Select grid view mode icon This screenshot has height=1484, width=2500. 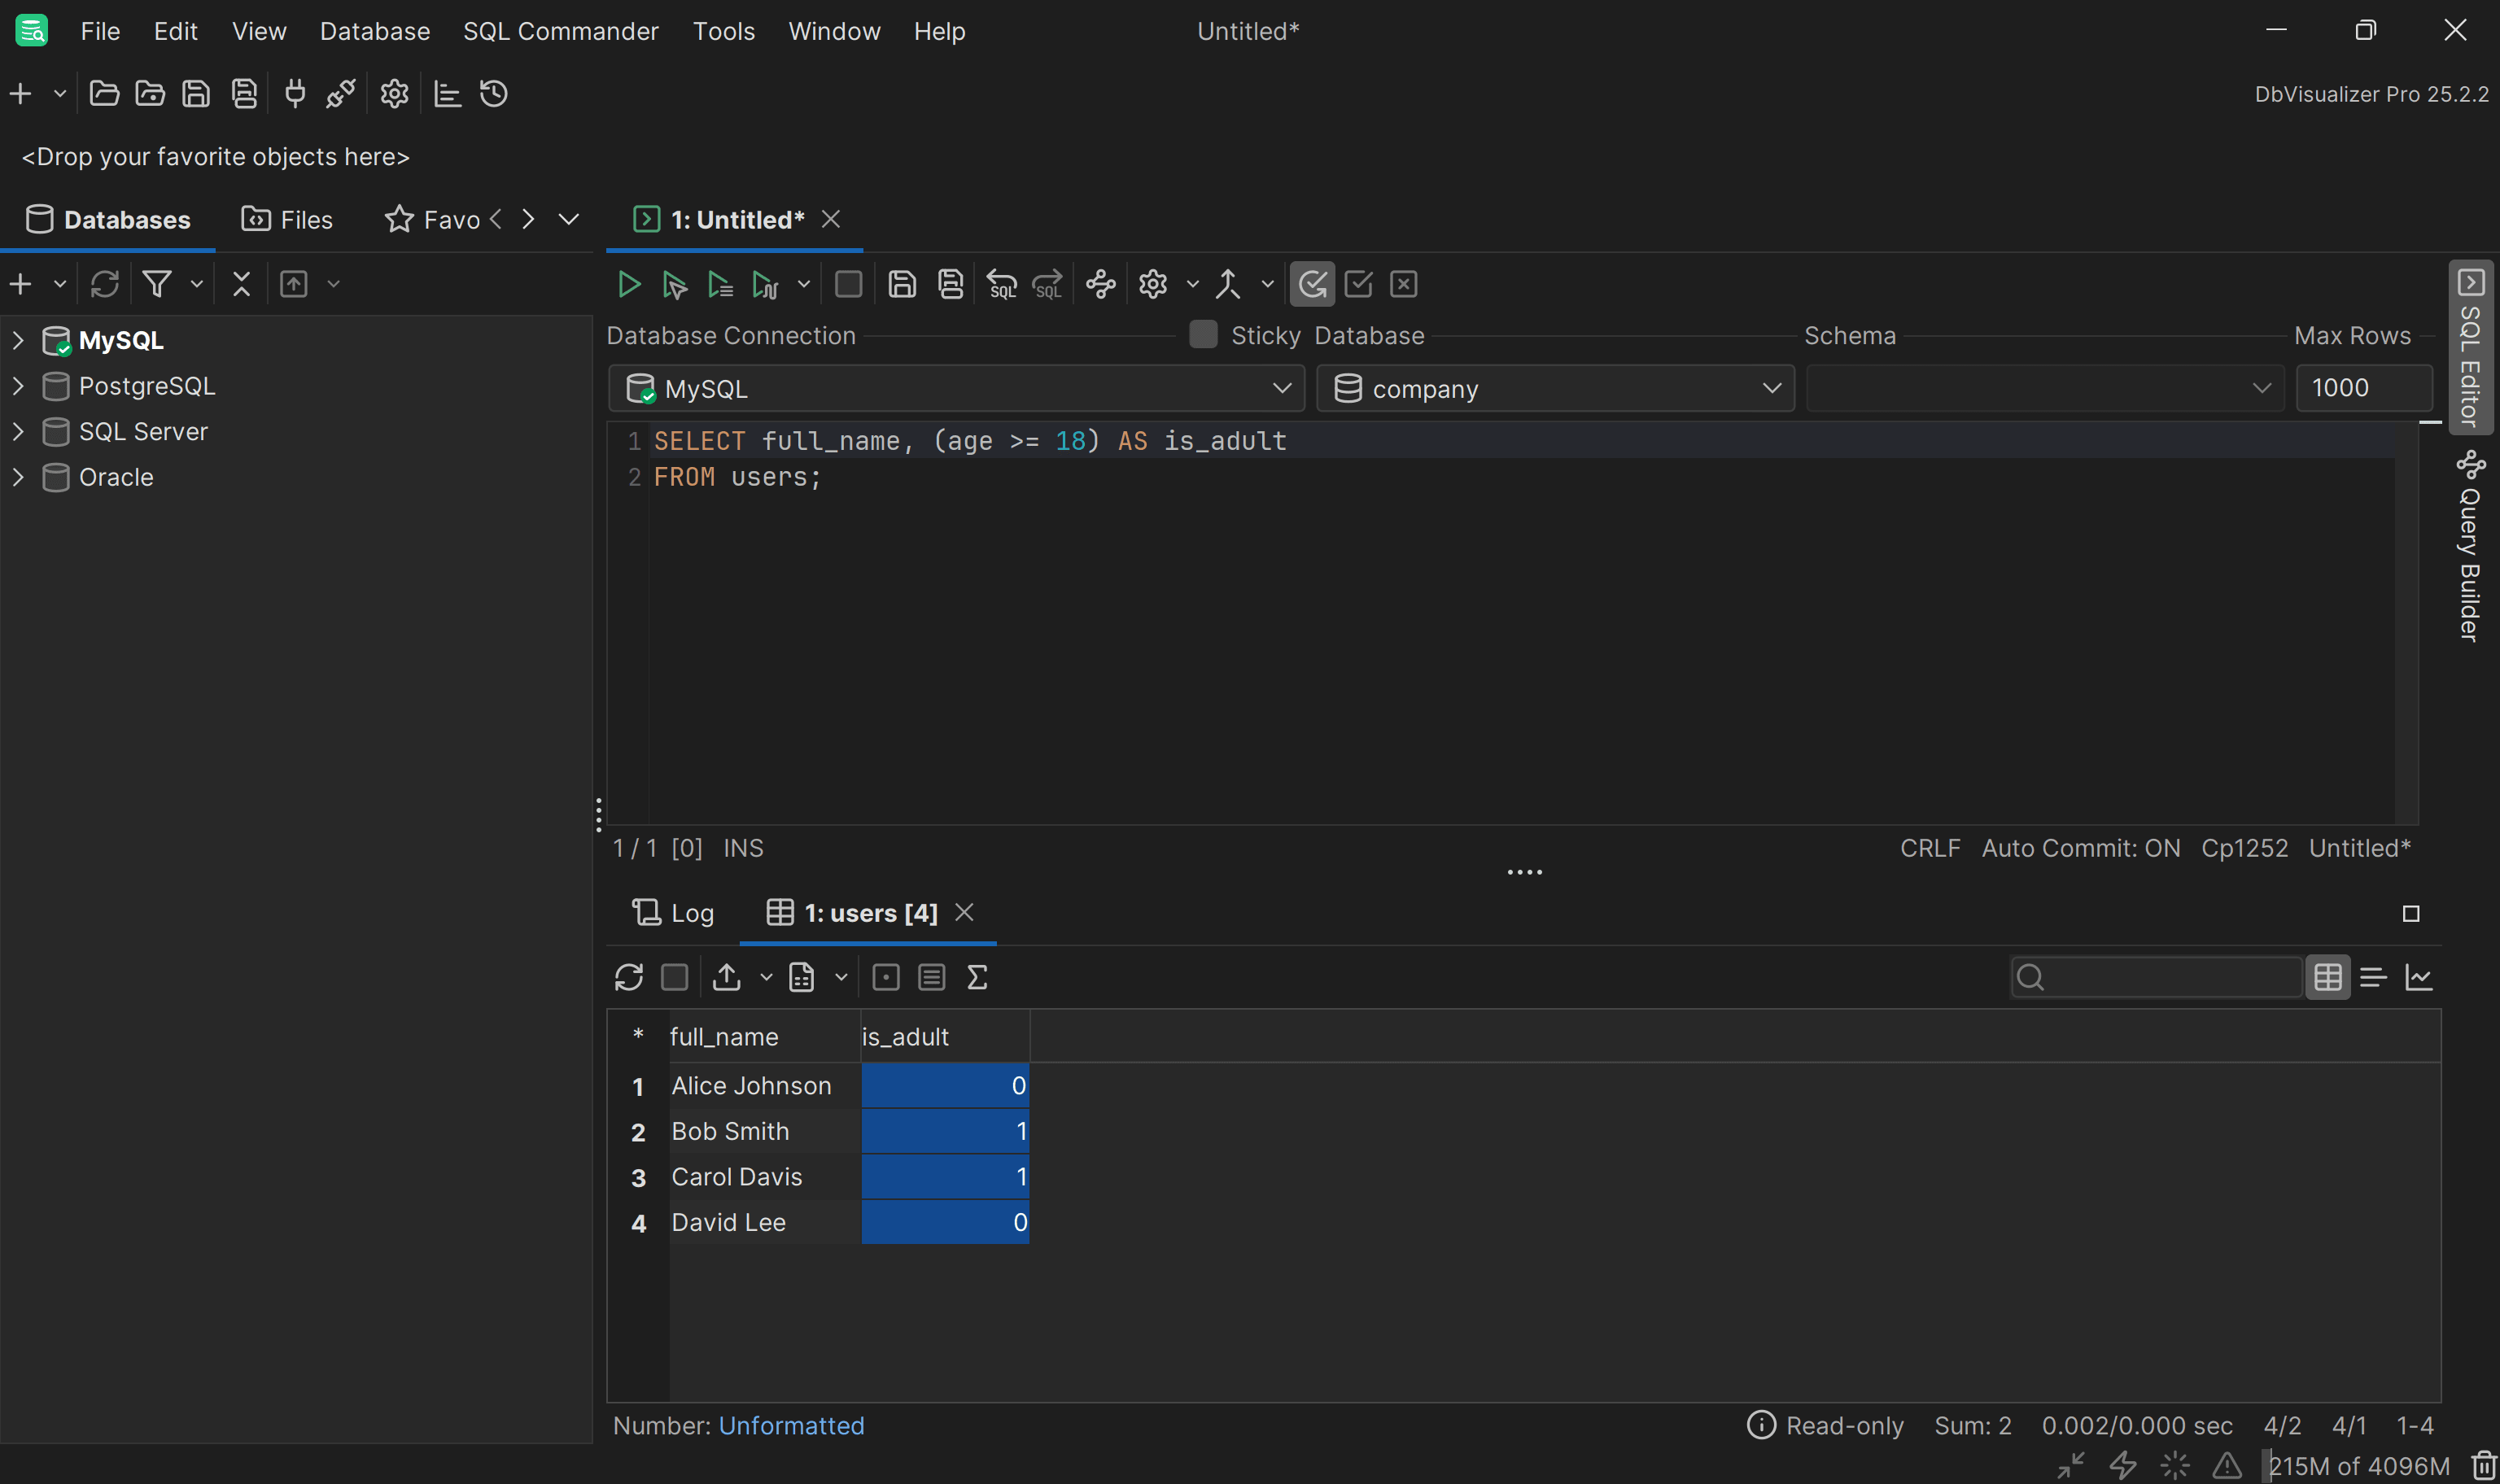point(2328,977)
